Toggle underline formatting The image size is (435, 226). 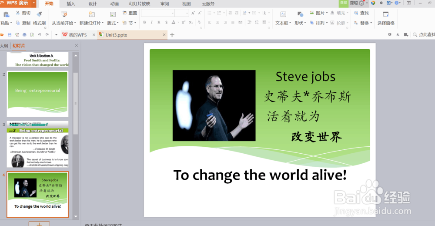click(159, 22)
